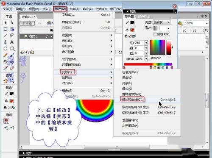Click the hex color value field
The image size is (212, 158).
tap(157, 58)
